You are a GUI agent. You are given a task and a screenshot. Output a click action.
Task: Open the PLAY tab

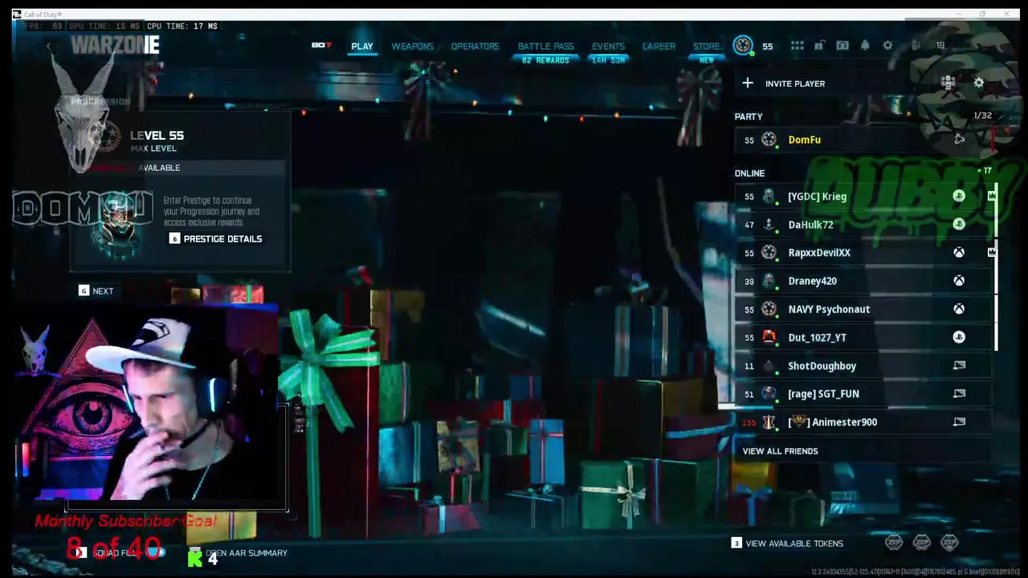[362, 47]
